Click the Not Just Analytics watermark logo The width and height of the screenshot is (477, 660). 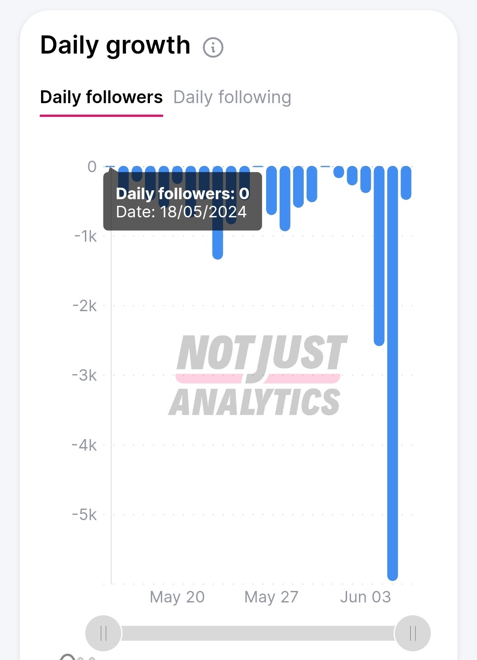[x=258, y=375]
